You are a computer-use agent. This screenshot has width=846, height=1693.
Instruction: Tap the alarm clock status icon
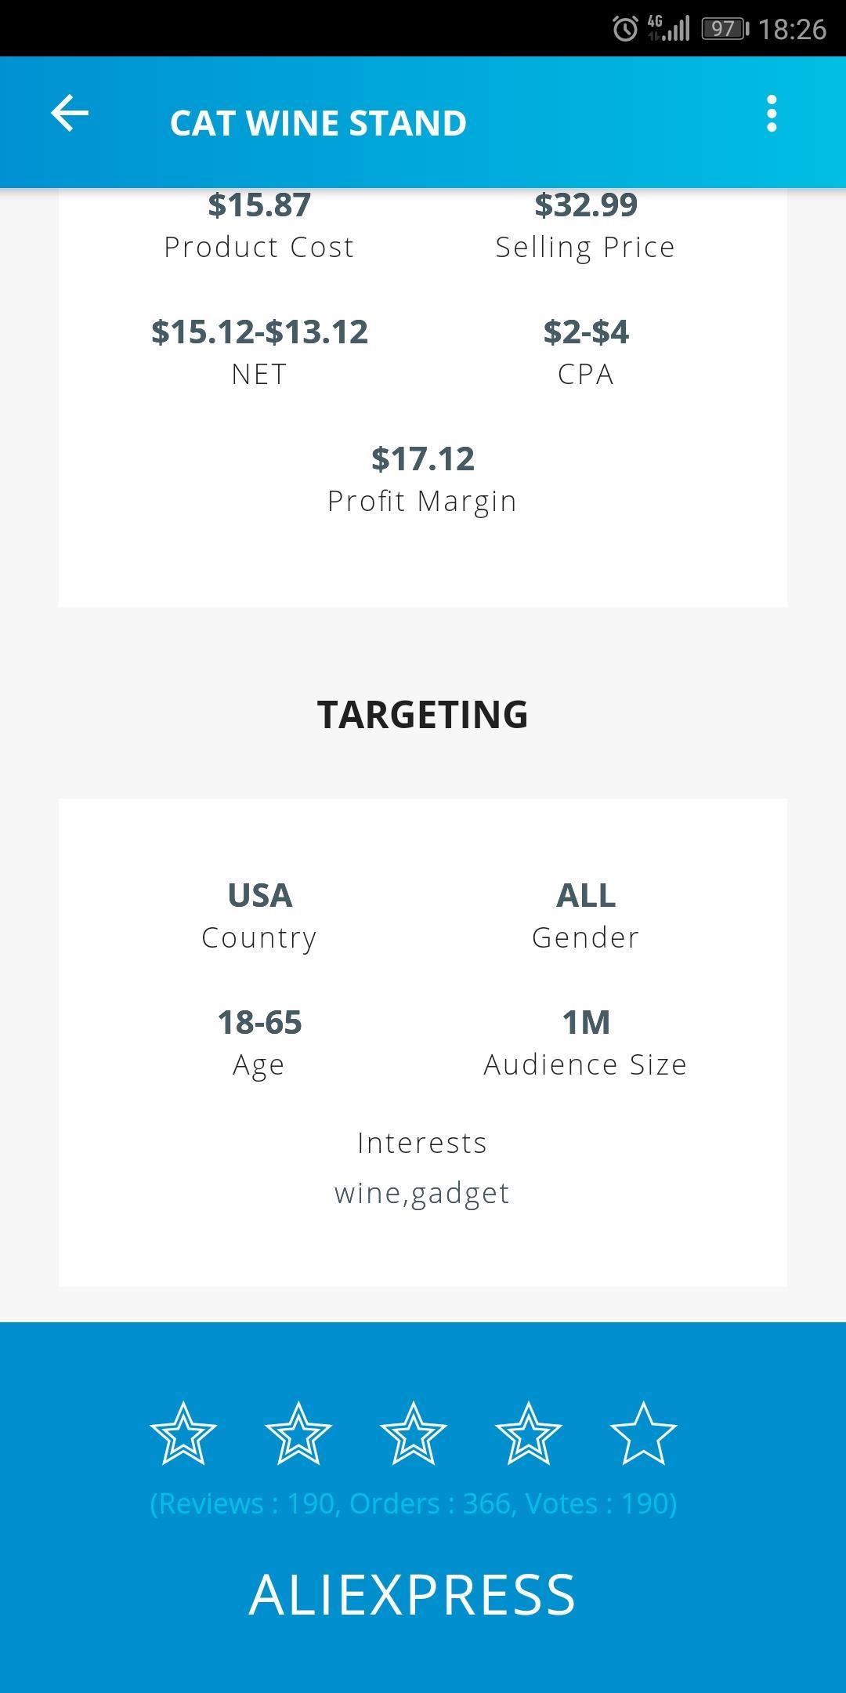(625, 29)
